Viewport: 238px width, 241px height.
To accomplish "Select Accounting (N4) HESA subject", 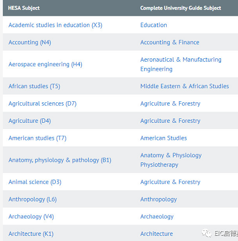I will pos(30,42).
